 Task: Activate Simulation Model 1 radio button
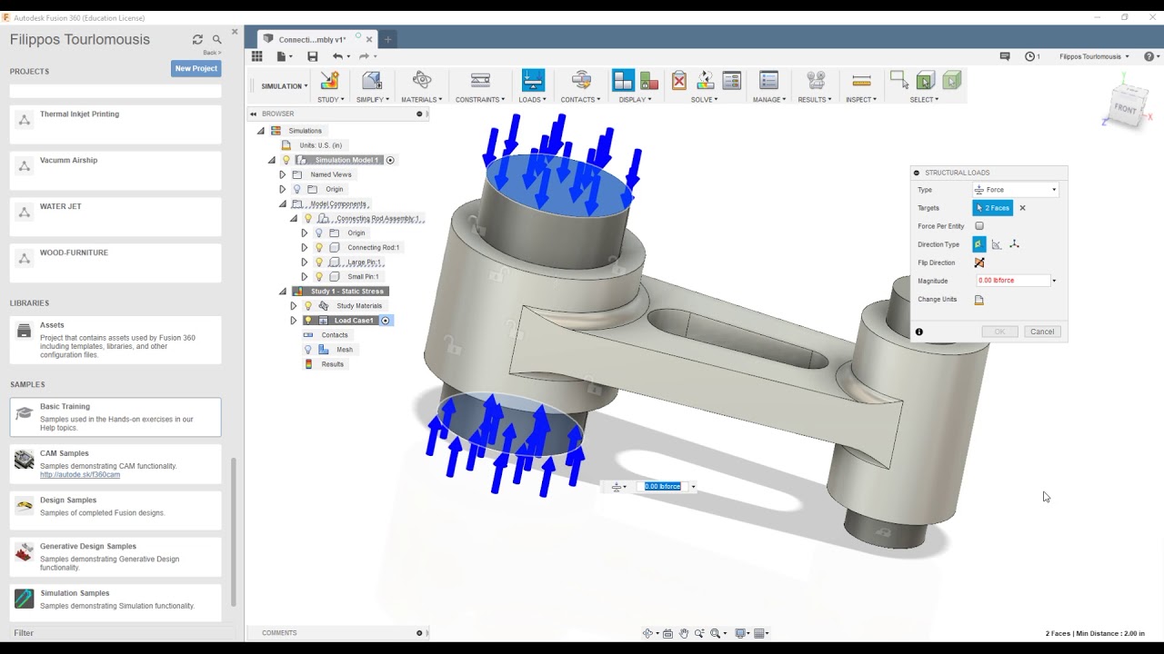click(x=390, y=160)
